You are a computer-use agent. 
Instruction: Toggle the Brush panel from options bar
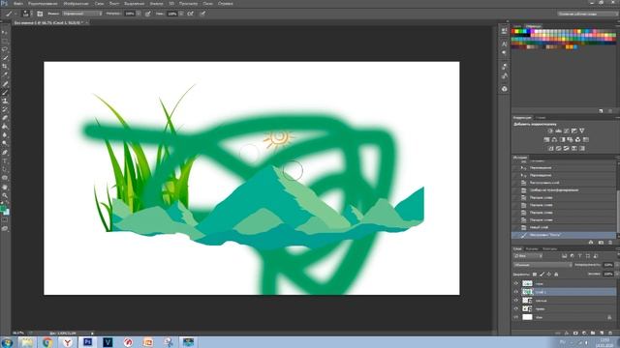coord(40,14)
